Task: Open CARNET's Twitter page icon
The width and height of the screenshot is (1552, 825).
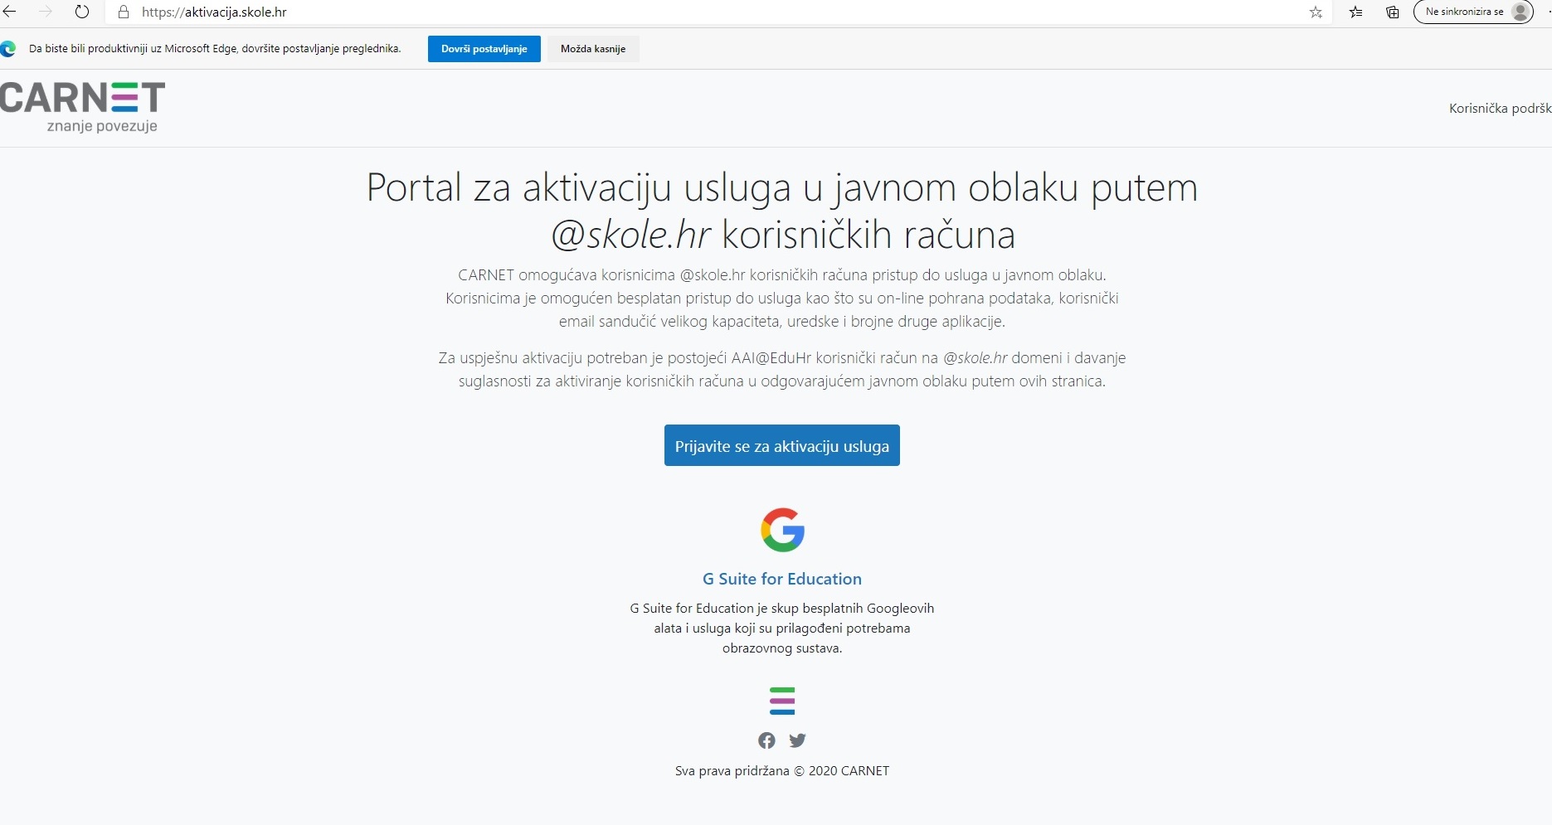Action: pos(797,740)
